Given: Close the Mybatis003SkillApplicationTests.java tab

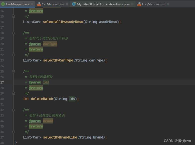Looking at the screenshot, I should [x=132, y=4].
